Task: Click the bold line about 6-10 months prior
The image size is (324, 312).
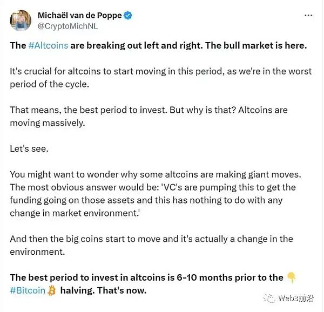Action: (x=146, y=277)
